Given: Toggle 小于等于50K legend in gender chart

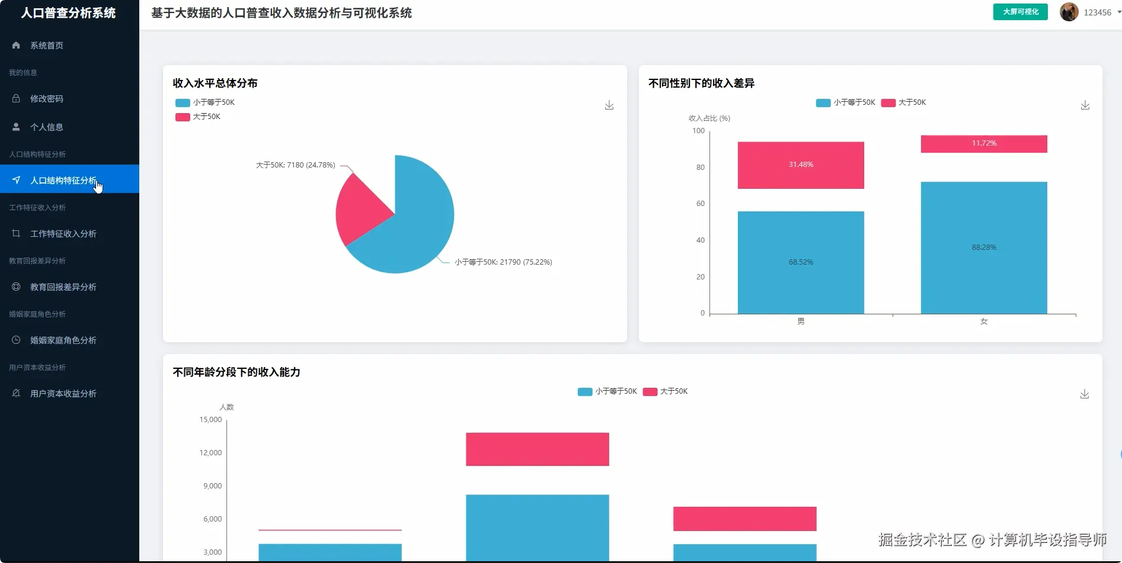Looking at the screenshot, I should click(x=846, y=102).
